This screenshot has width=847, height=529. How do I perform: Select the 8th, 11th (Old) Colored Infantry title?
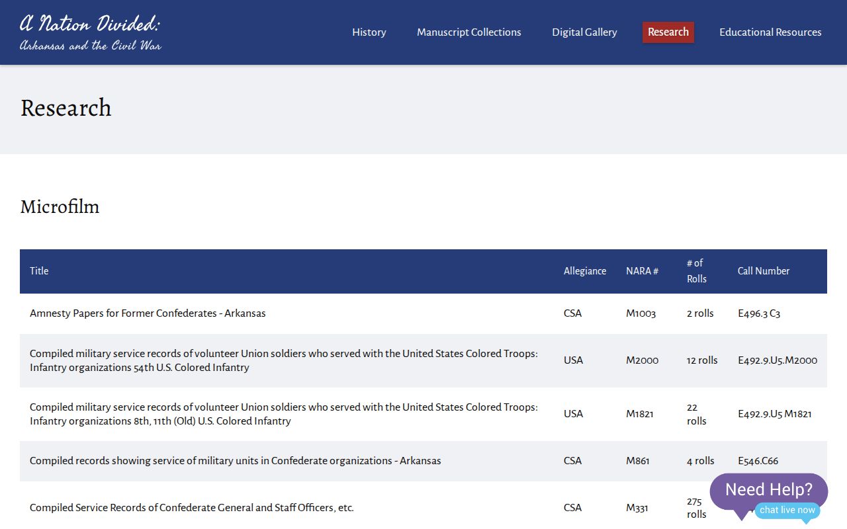(x=284, y=414)
